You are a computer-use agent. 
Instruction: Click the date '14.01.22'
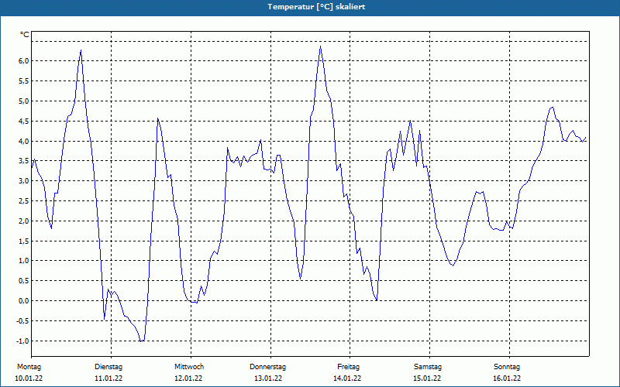click(x=347, y=378)
